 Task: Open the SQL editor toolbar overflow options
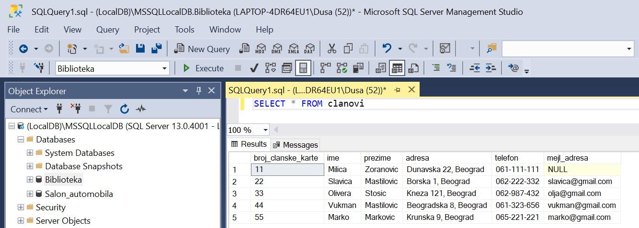[526, 72]
